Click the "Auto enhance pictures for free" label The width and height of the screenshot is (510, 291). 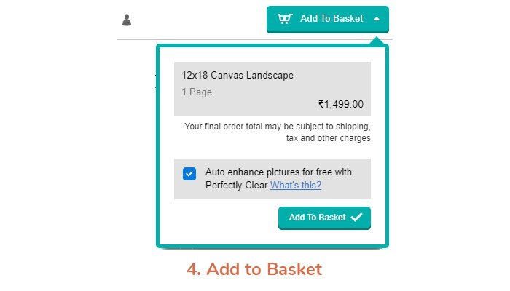click(278, 172)
